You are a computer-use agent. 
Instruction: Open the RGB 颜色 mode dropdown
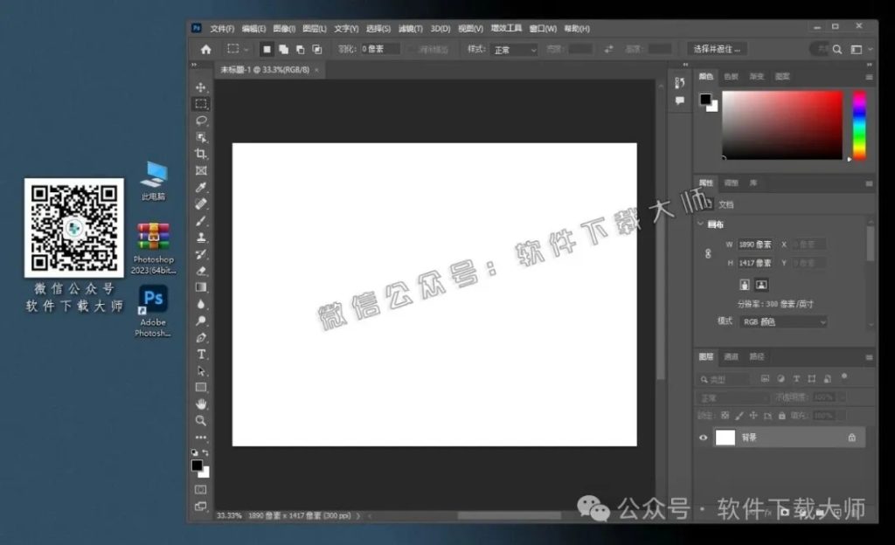pos(782,321)
